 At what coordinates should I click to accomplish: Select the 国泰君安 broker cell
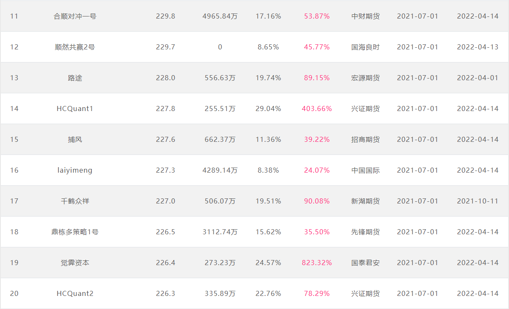pos(365,263)
